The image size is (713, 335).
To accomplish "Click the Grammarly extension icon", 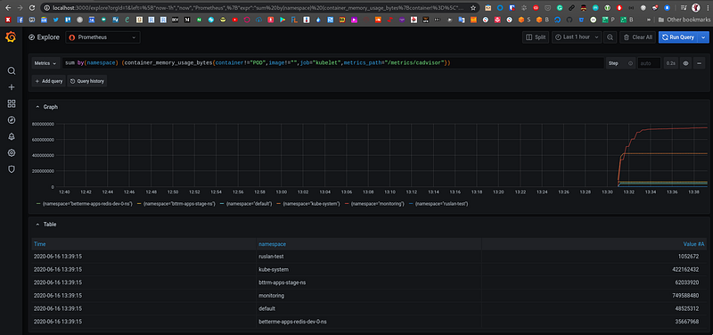I will tap(560, 8).
